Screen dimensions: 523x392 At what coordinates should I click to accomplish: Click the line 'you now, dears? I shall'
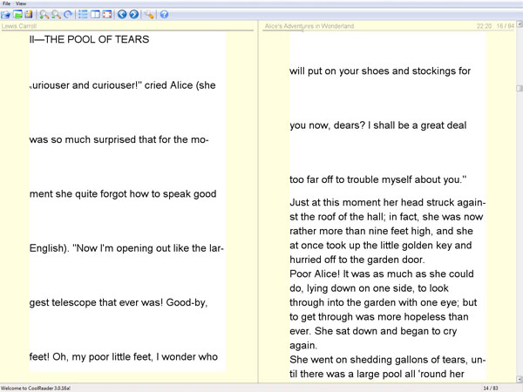pos(378,125)
